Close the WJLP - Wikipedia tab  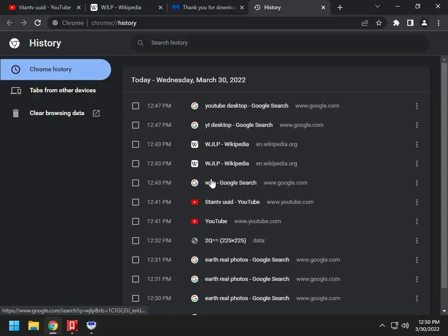[x=161, y=7]
